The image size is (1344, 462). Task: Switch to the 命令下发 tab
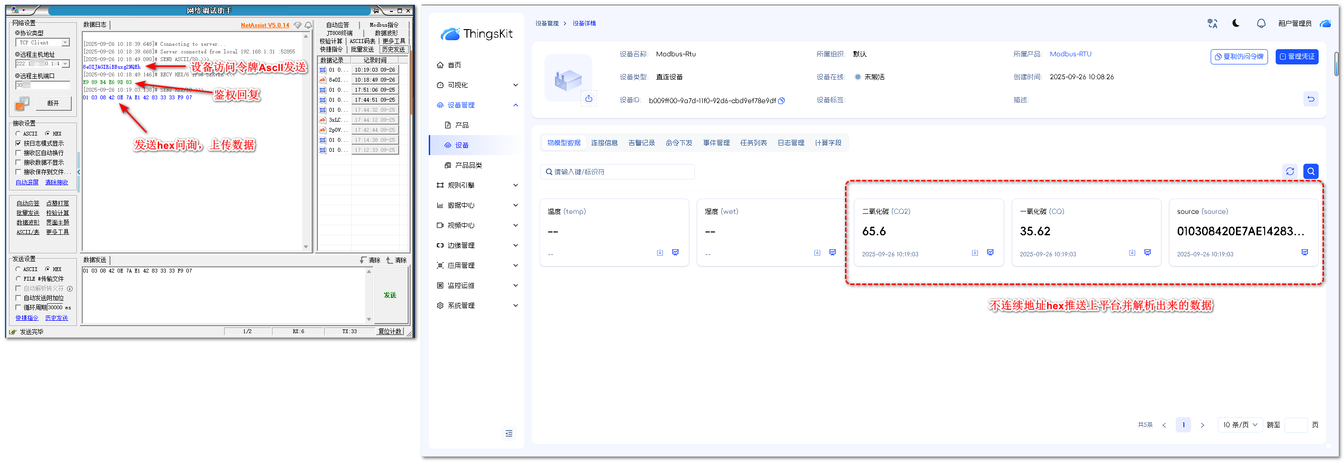[678, 143]
